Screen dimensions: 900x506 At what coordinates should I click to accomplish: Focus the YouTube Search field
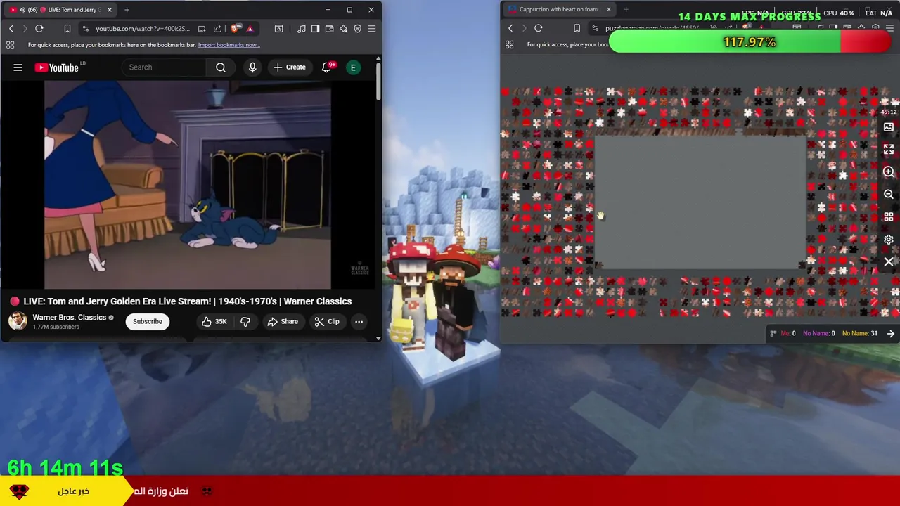click(164, 67)
